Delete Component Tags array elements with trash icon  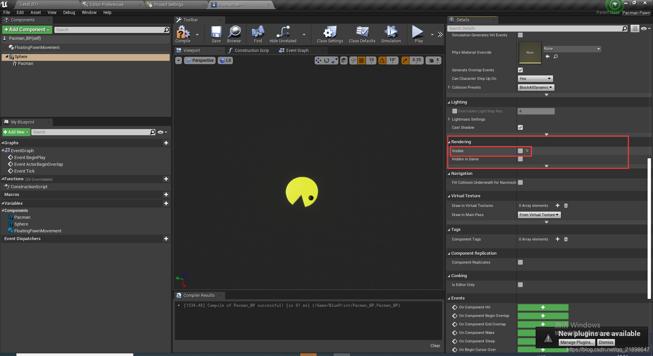(x=566, y=239)
